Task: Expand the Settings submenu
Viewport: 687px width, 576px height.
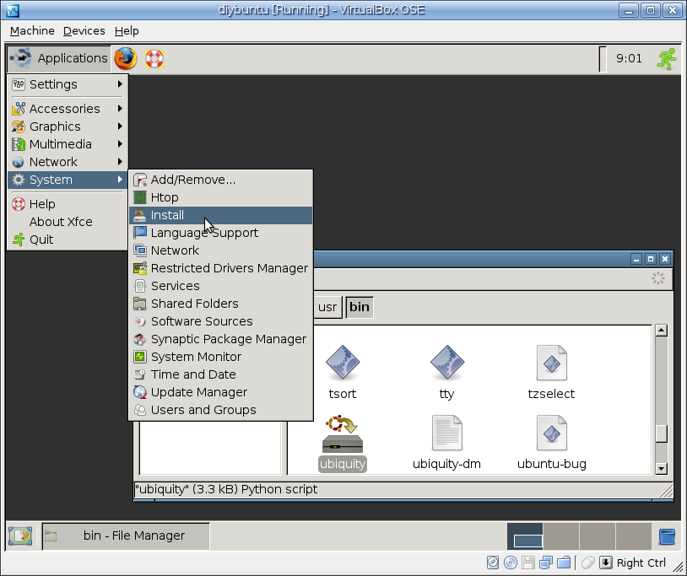Action: pyautogui.click(x=68, y=84)
